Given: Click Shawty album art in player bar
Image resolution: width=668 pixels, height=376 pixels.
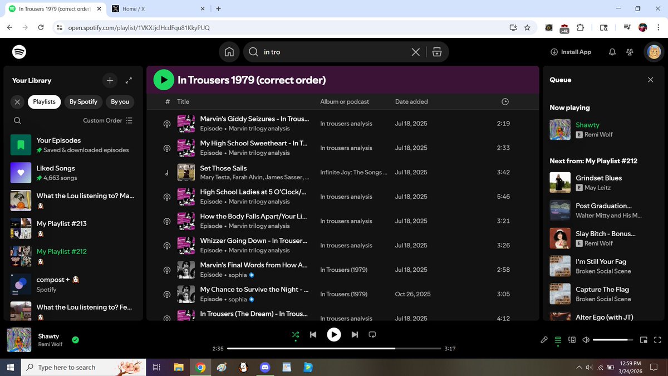Looking at the screenshot, I should tap(19, 340).
